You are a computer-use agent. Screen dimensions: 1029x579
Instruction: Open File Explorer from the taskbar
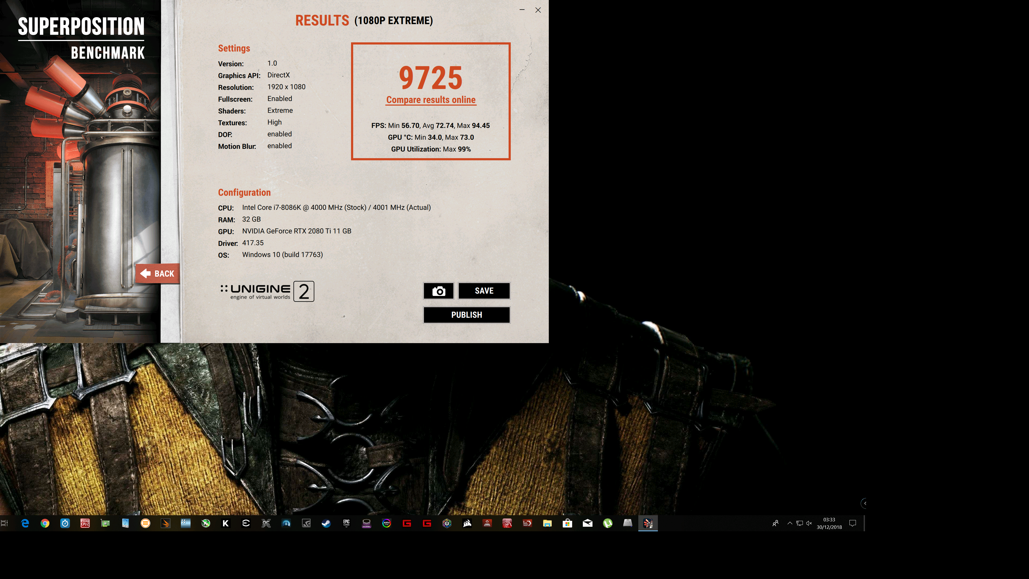[x=547, y=524]
